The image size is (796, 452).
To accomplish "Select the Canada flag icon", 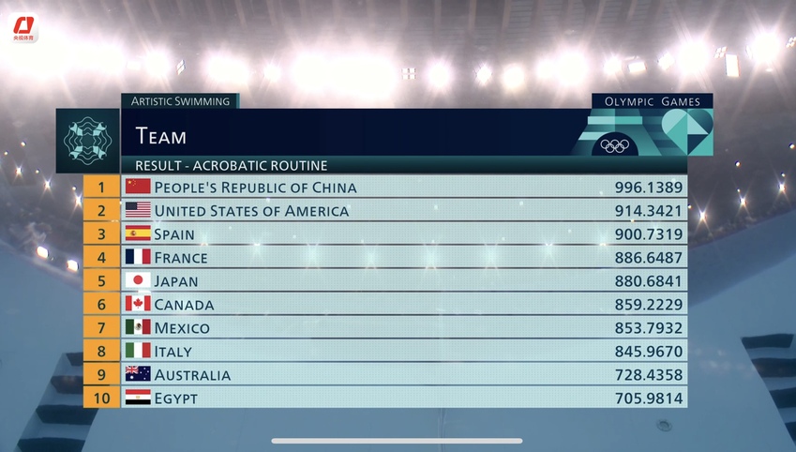I will (x=138, y=304).
